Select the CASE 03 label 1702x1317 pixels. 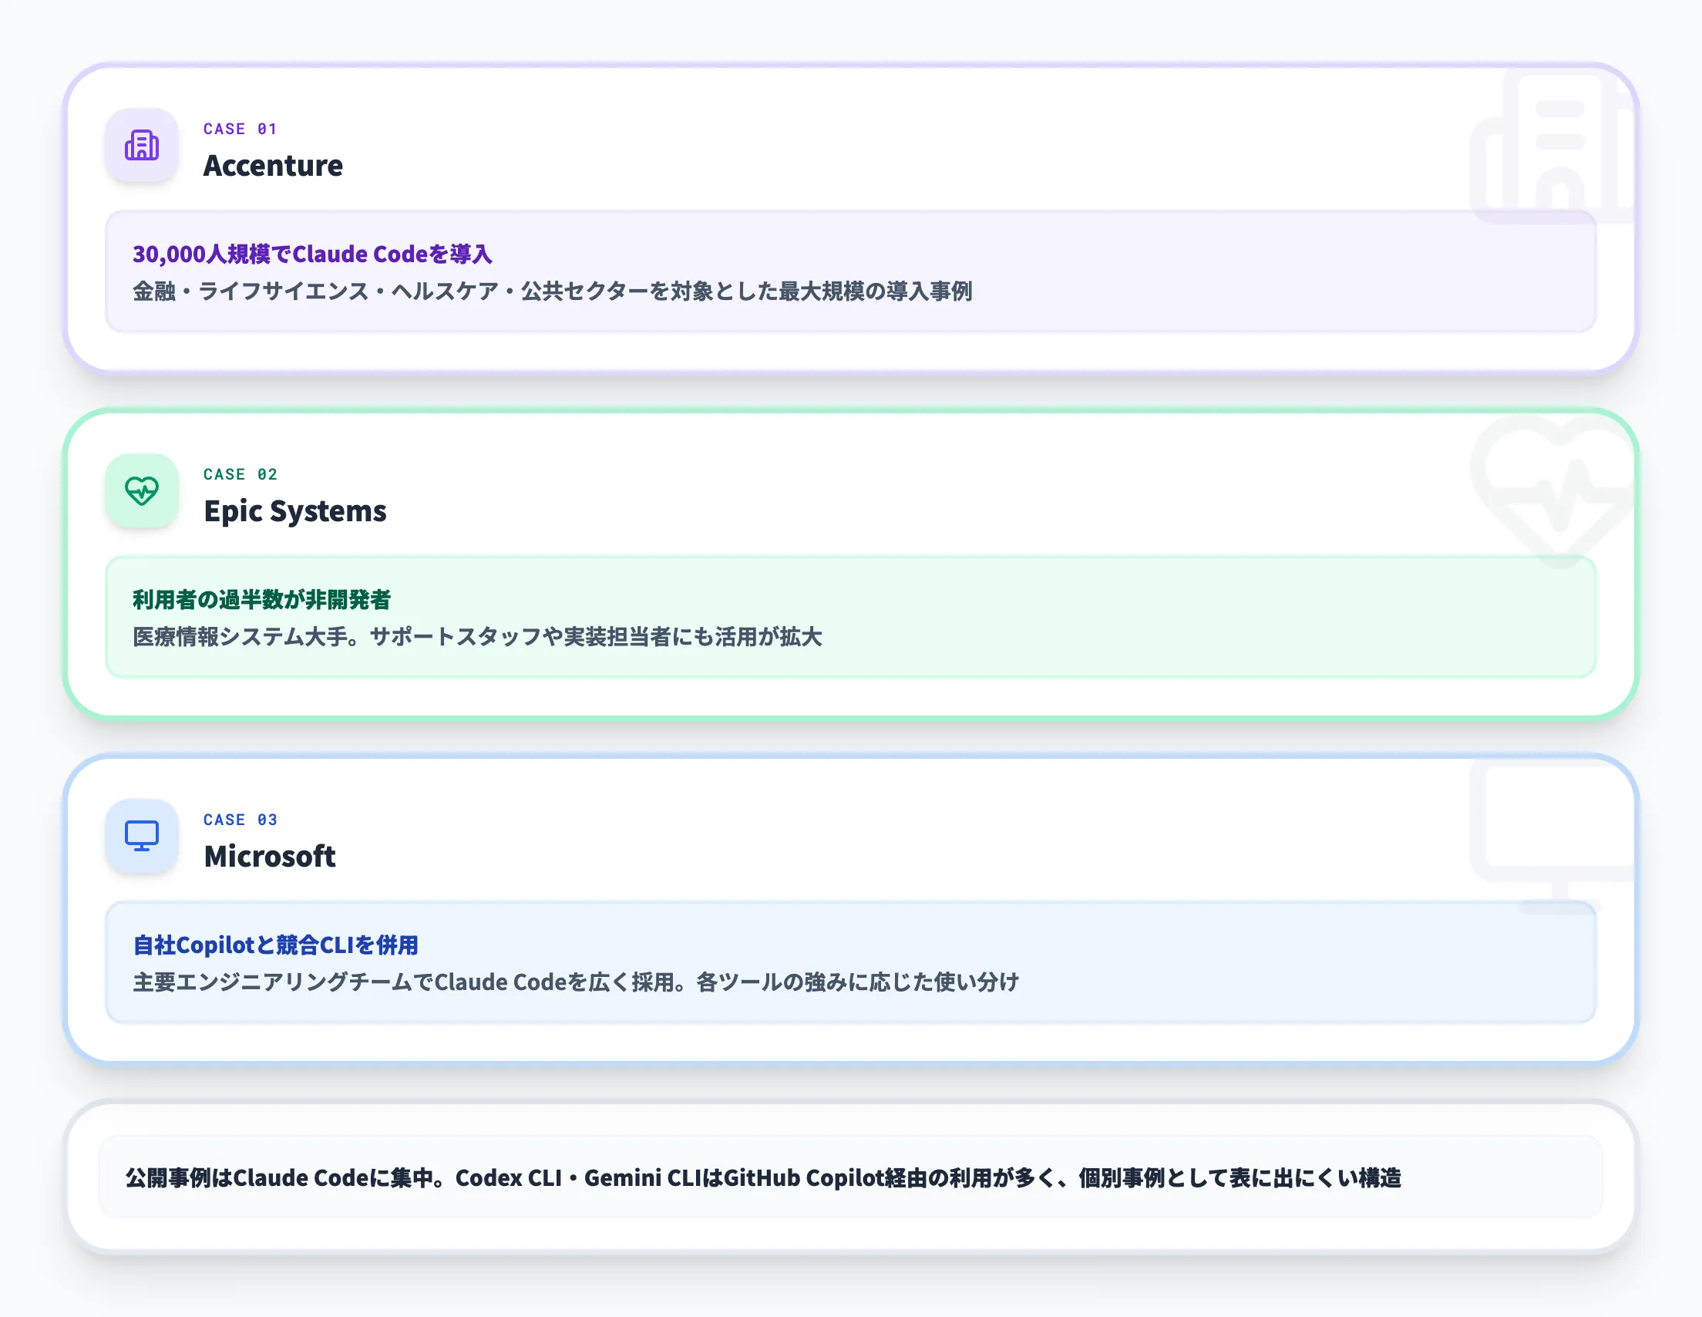[240, 820]
